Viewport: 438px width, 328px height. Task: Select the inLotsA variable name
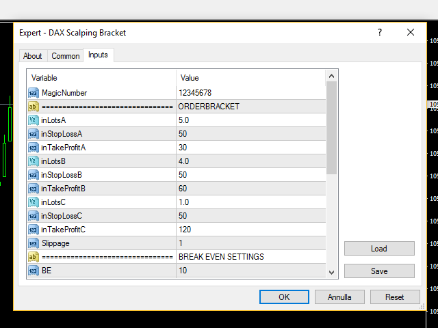point(53,120)
